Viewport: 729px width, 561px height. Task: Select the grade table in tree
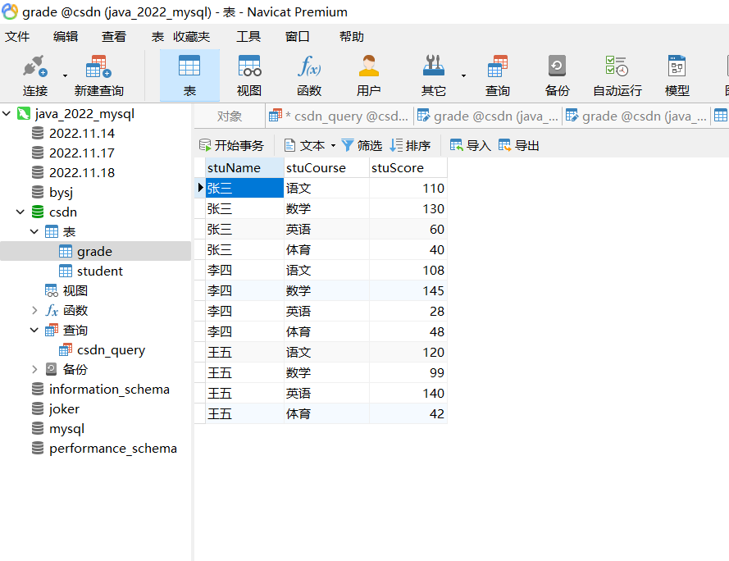(95, 251)
